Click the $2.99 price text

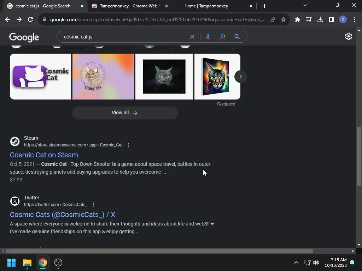click(16, 180)
